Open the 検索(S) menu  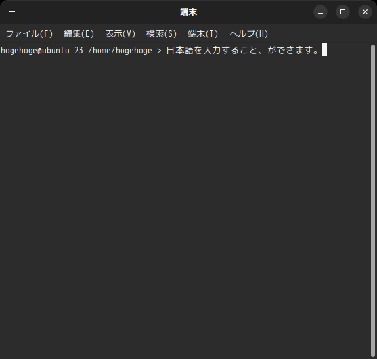point(162,33)
